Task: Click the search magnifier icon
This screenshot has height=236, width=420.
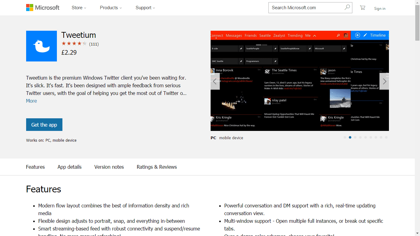Action: [x=347, y=7]
